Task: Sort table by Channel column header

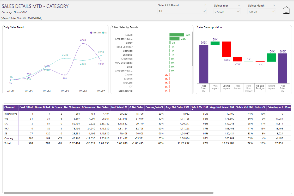Action: coord(10,107)
